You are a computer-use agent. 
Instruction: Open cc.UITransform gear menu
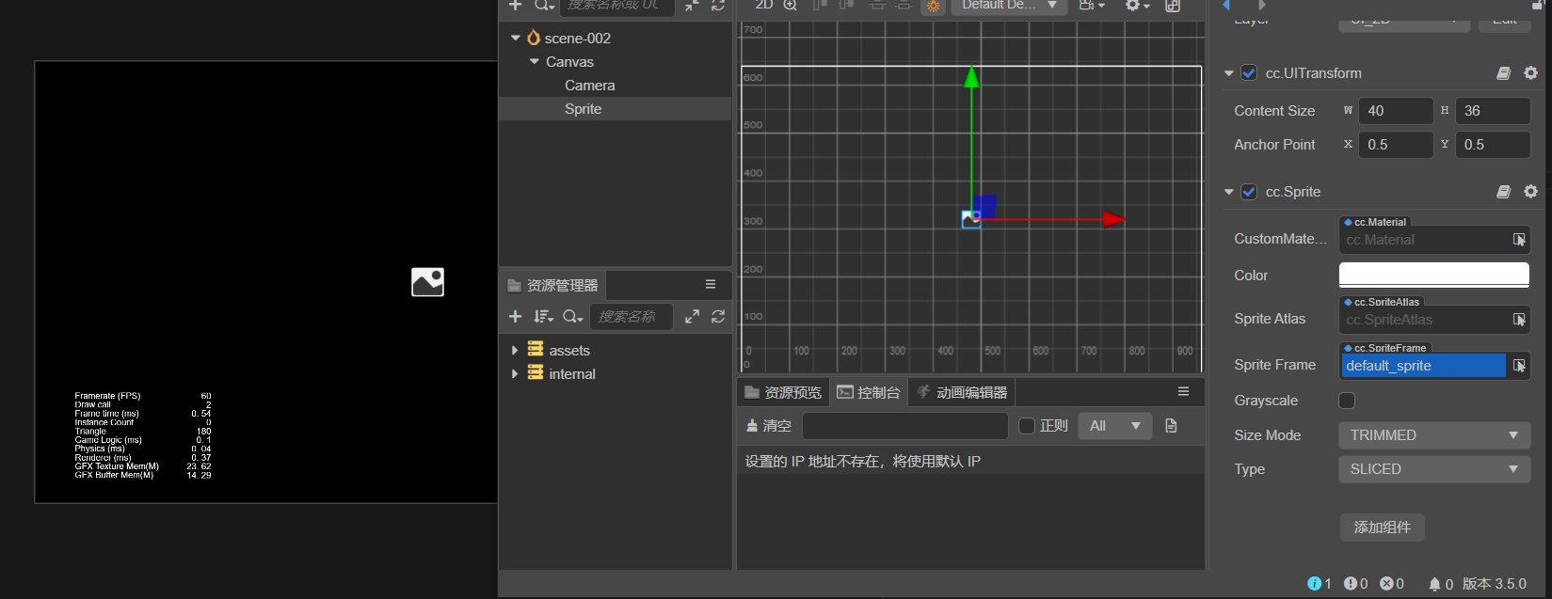tap(1530, 72)
